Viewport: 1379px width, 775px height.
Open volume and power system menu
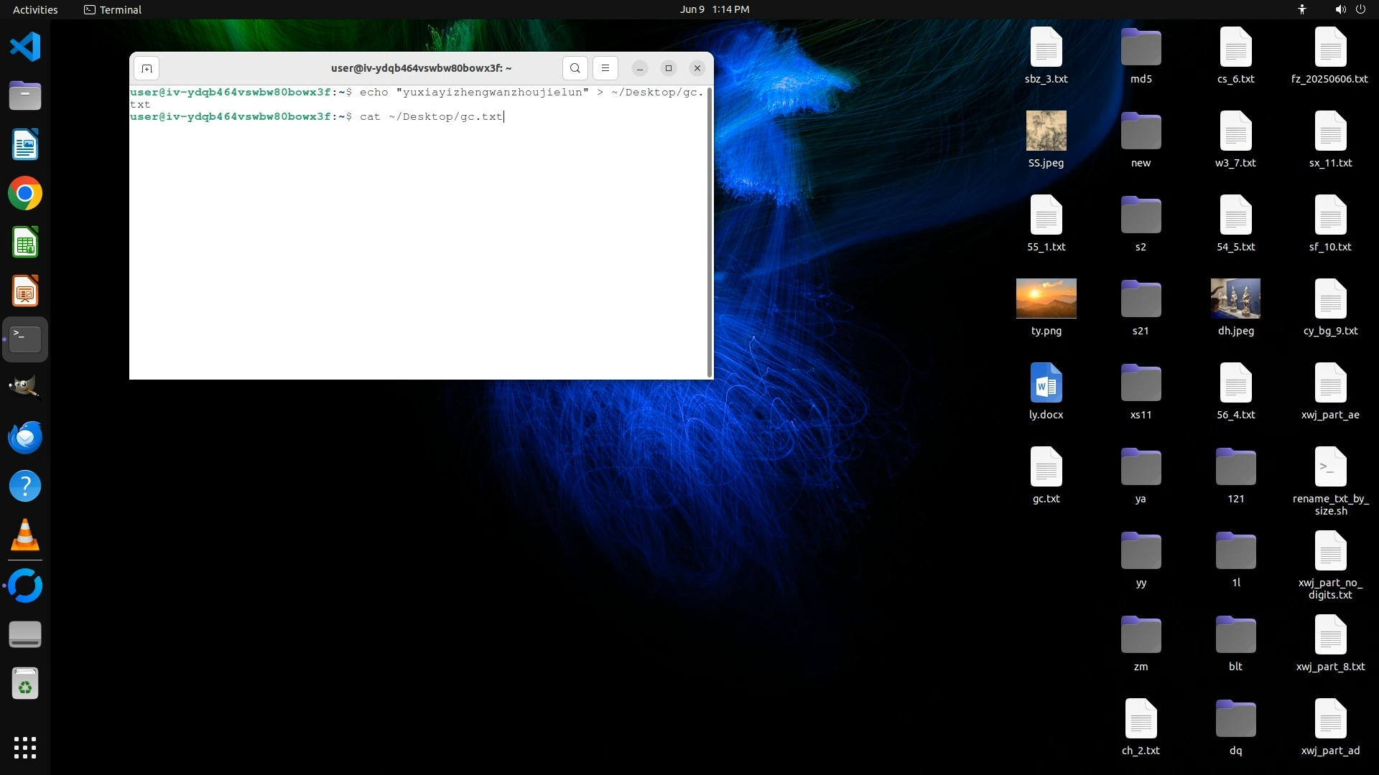point(1350,9)
